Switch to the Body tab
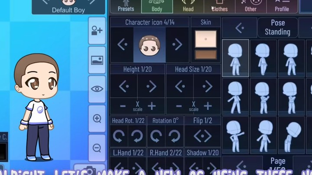 [157, 6]
